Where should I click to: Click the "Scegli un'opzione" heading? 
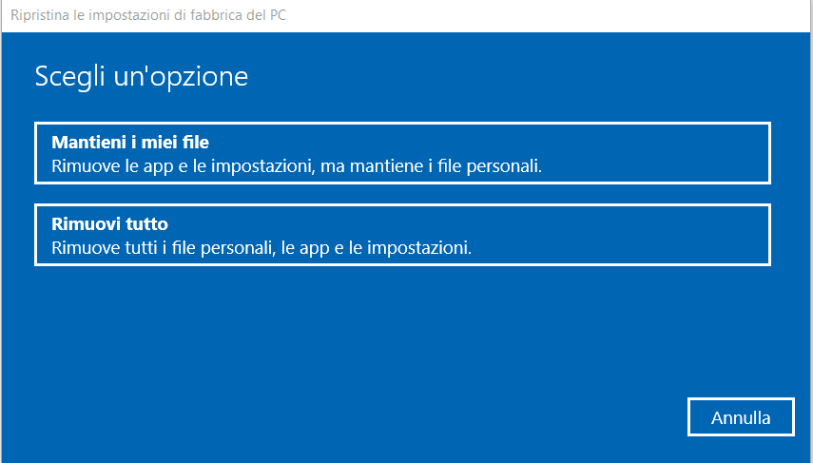tap(142, 76)
